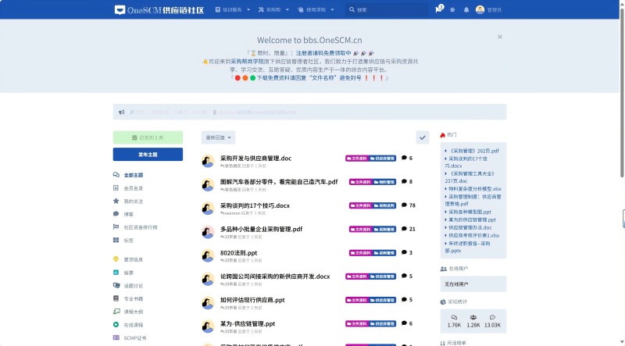
Task: Click the 课程大纲 presentation icon
Action: tap(116, 312)
